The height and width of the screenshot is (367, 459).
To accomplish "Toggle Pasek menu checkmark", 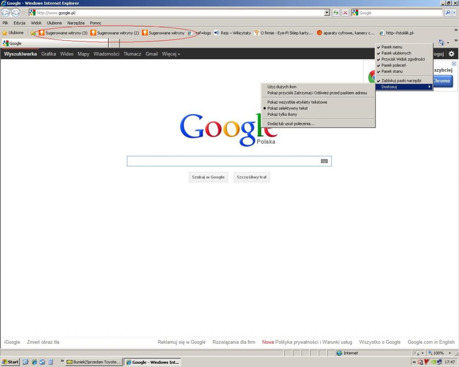I will click(404, 47).
